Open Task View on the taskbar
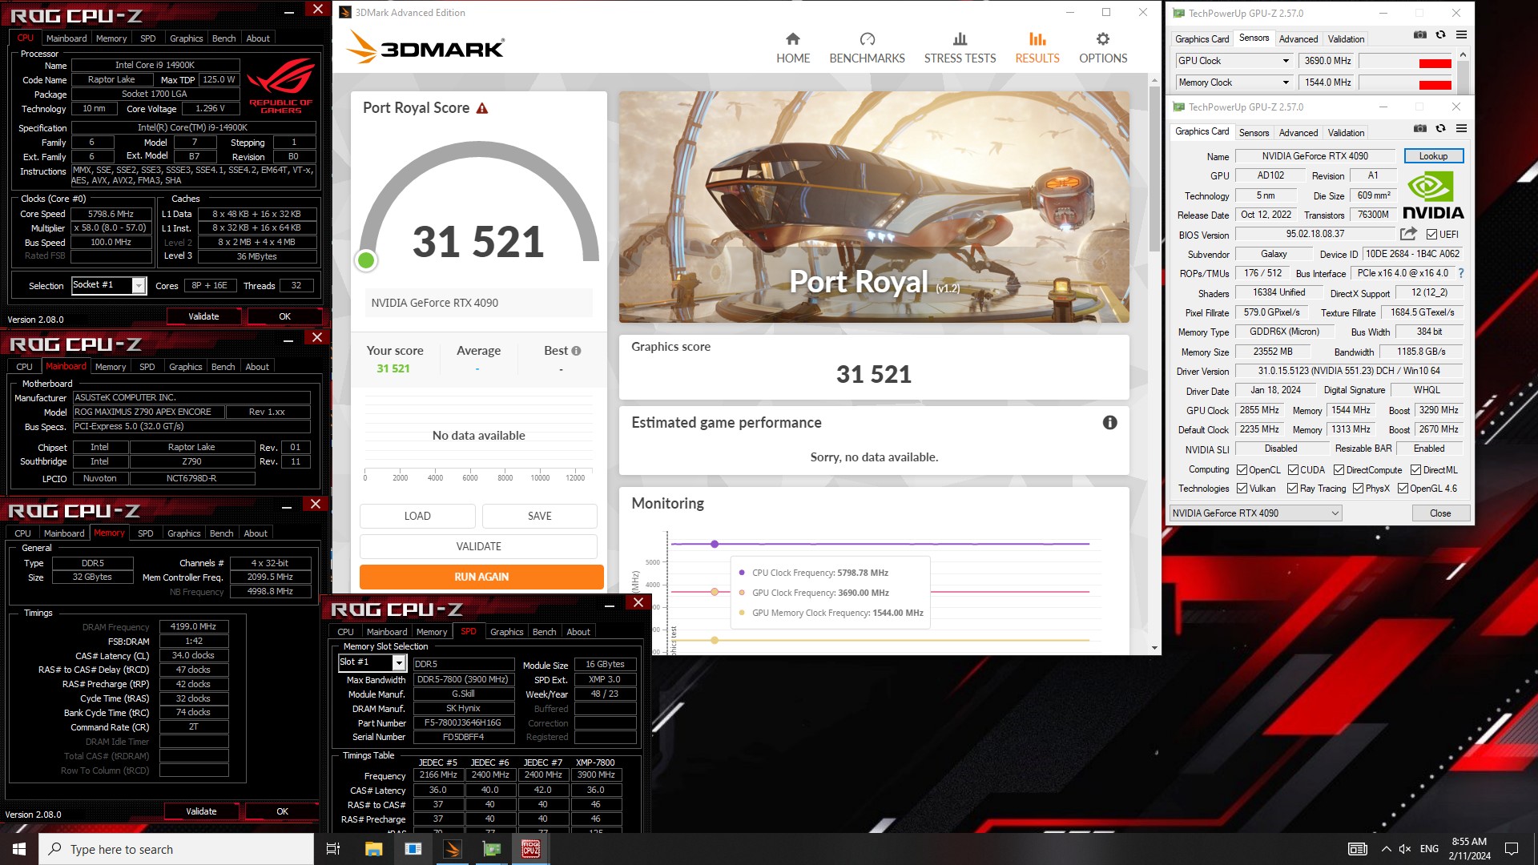 (333, 849)
